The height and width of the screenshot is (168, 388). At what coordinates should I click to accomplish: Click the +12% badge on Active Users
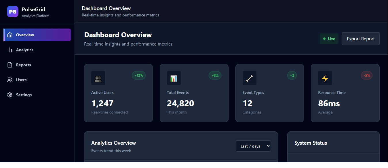tap(139, 75)
